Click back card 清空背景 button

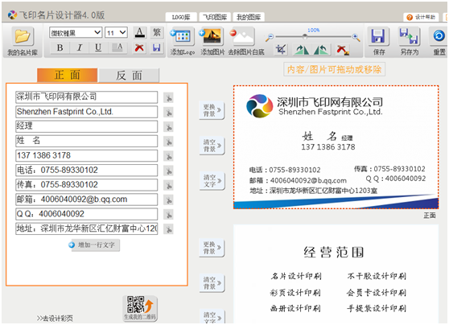(212, 283)
